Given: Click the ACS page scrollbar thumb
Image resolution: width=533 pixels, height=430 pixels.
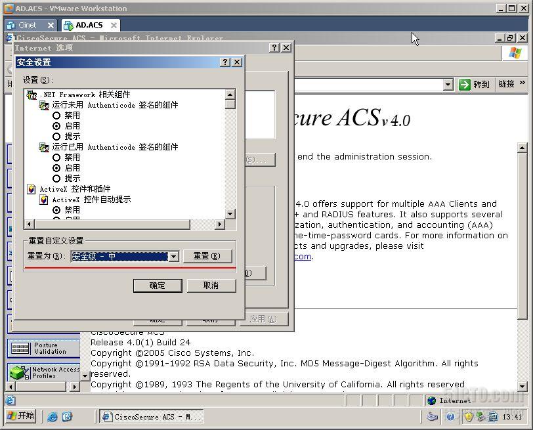Looking at the screenshot, I should click(522, 235).
